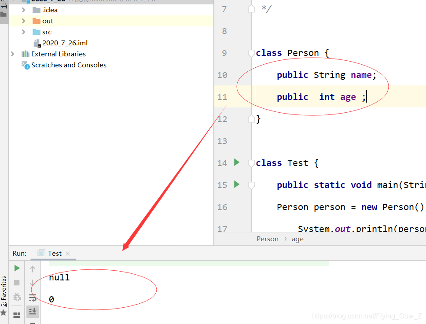Click age in the breadcrumb bar

[x=297, y=239]
